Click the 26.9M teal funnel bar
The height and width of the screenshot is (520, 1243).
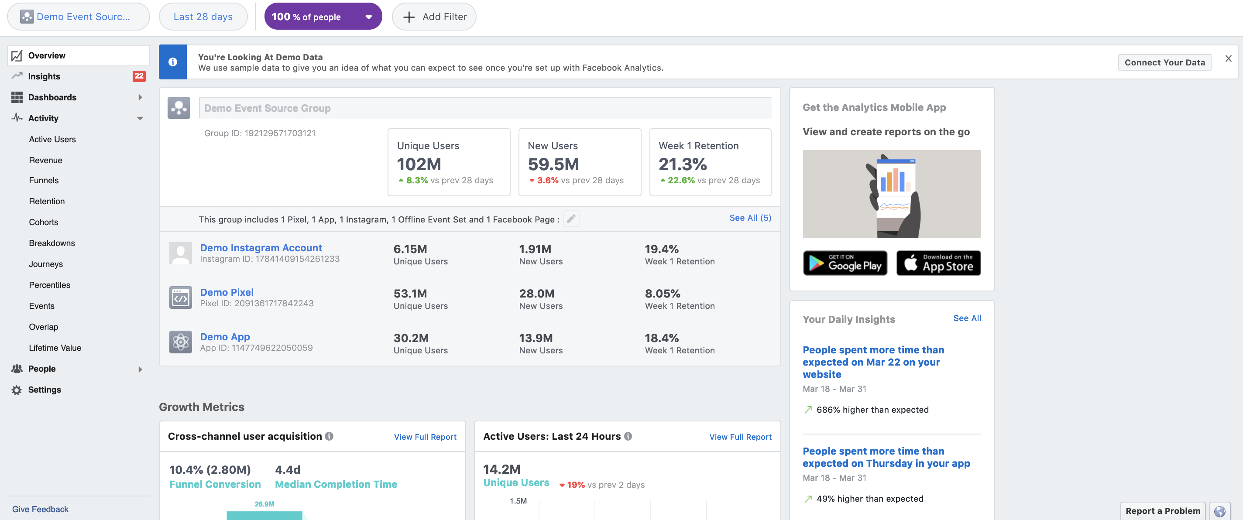[264, 516]
